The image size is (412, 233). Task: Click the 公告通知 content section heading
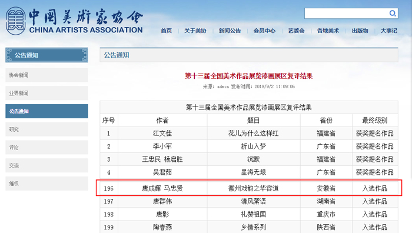pyautogui.click(x=117, y=55)
